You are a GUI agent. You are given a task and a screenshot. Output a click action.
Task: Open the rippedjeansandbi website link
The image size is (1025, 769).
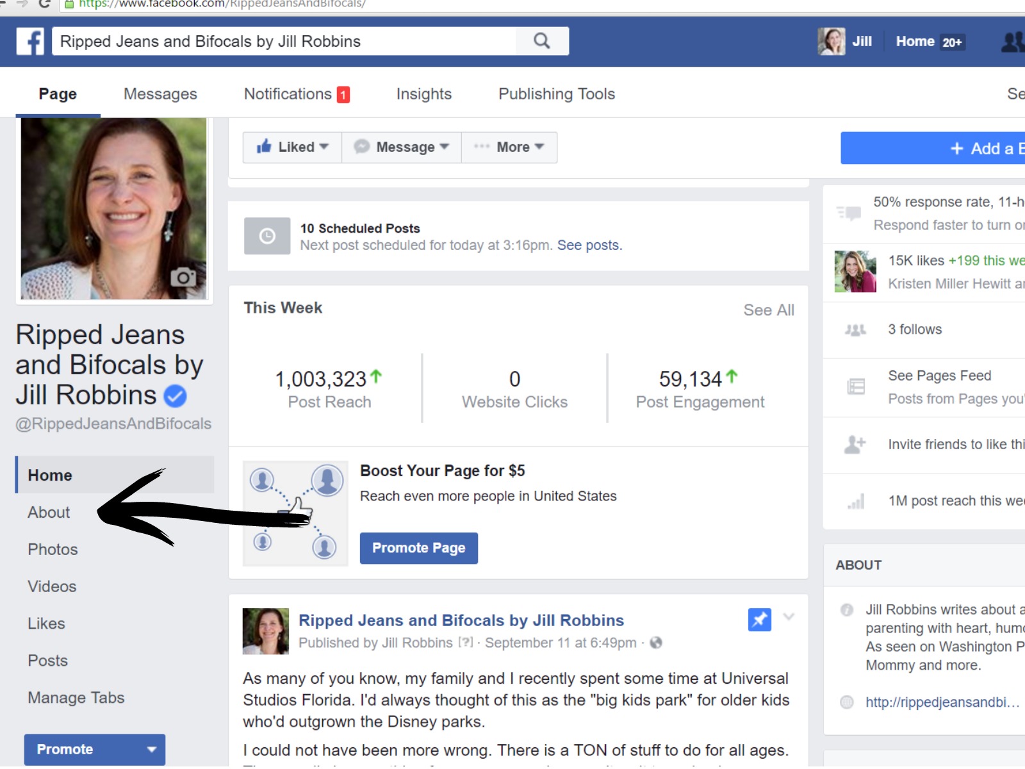(942, 702)
